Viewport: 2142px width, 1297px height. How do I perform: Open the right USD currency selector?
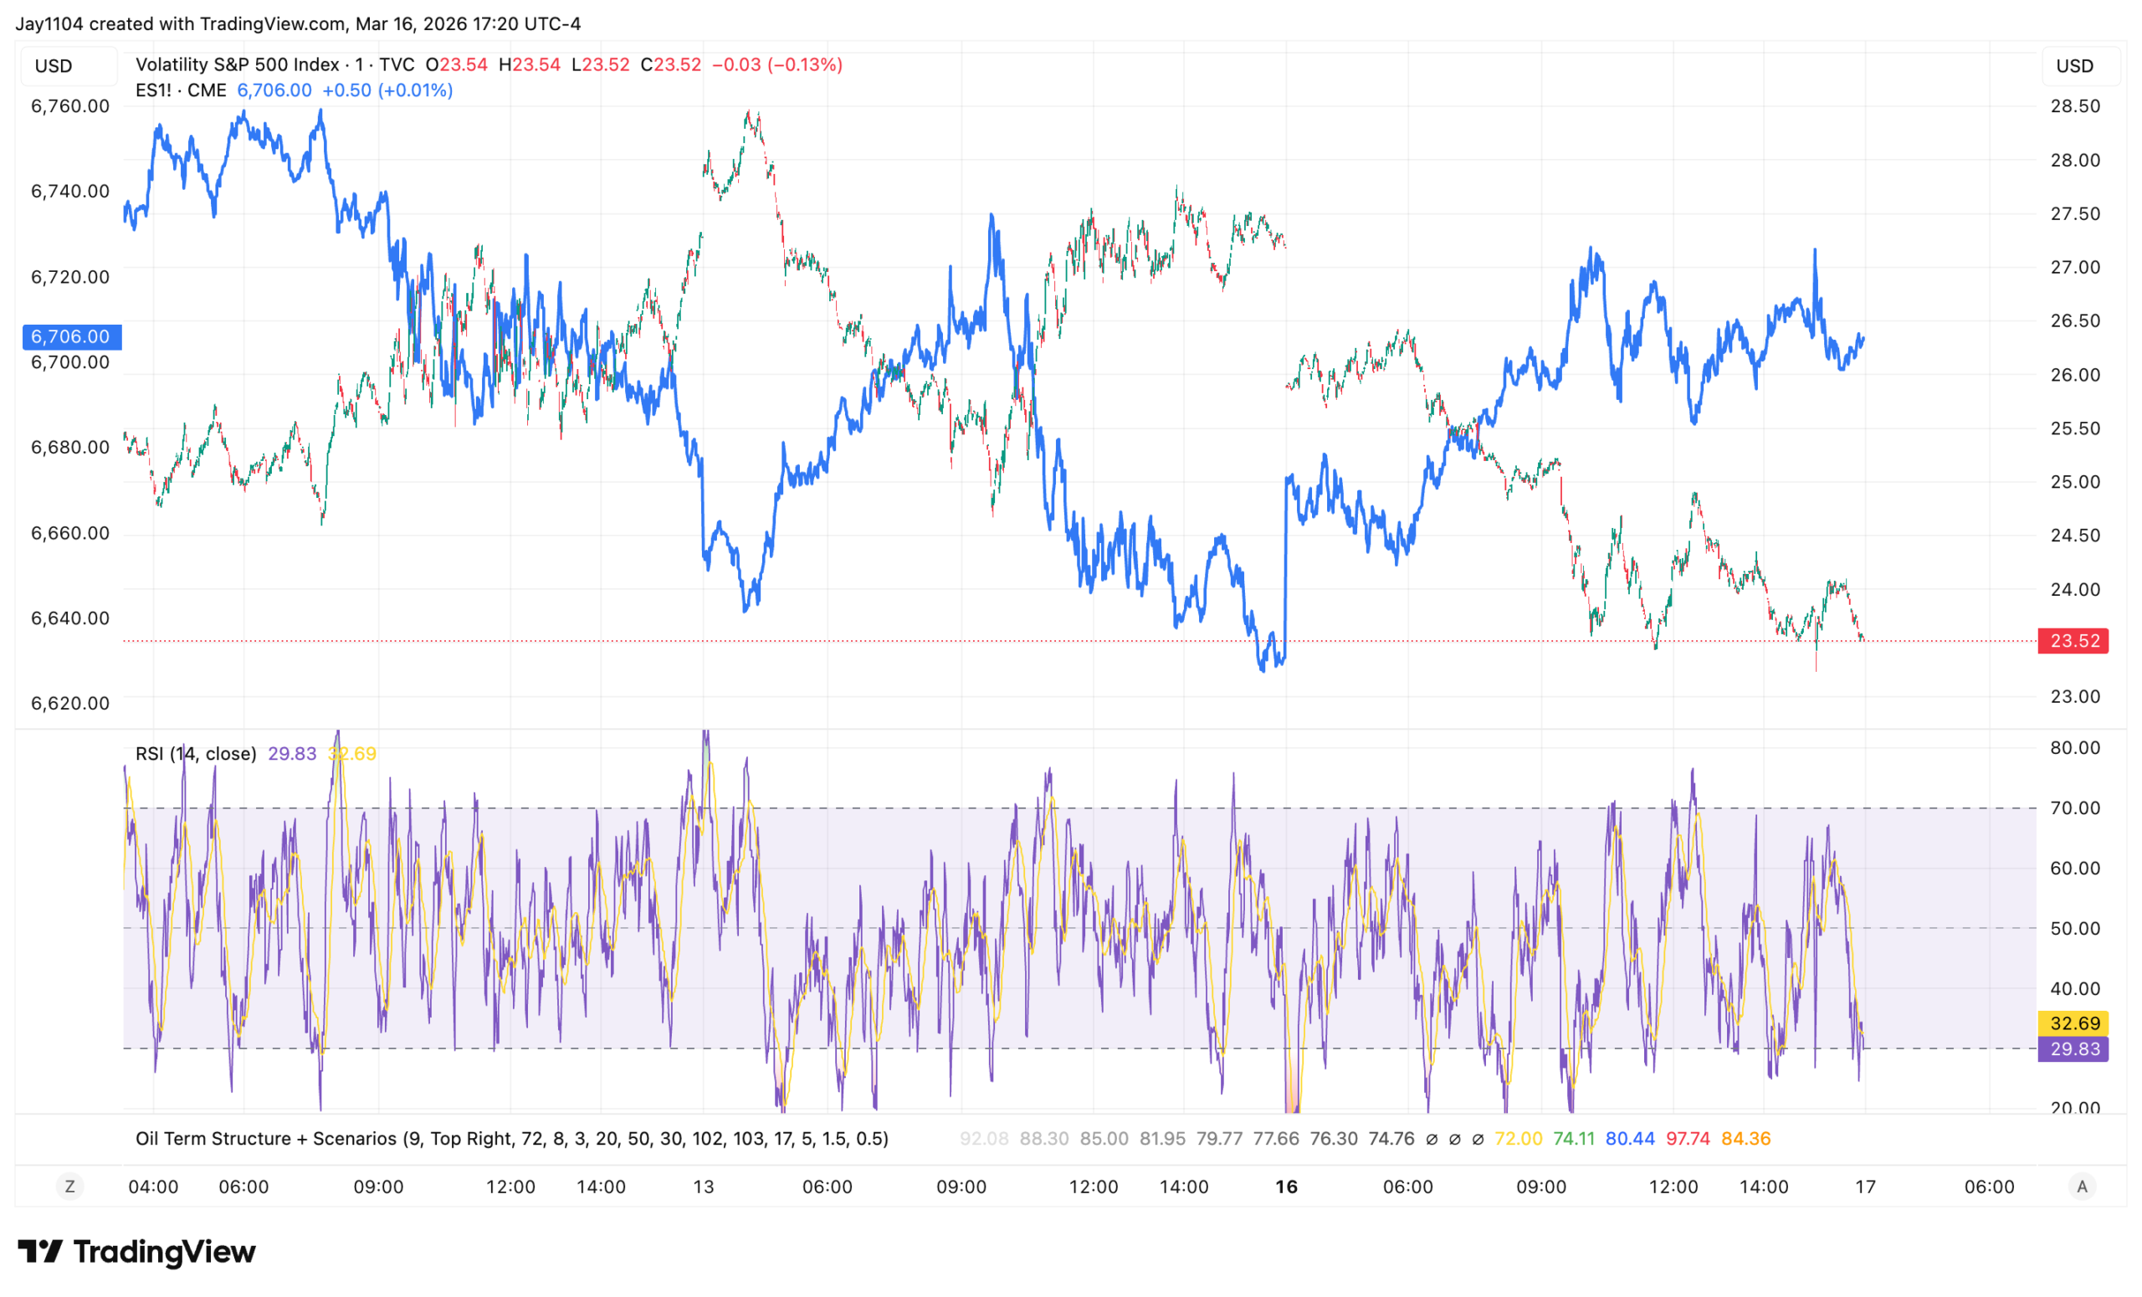[2074, 66]
